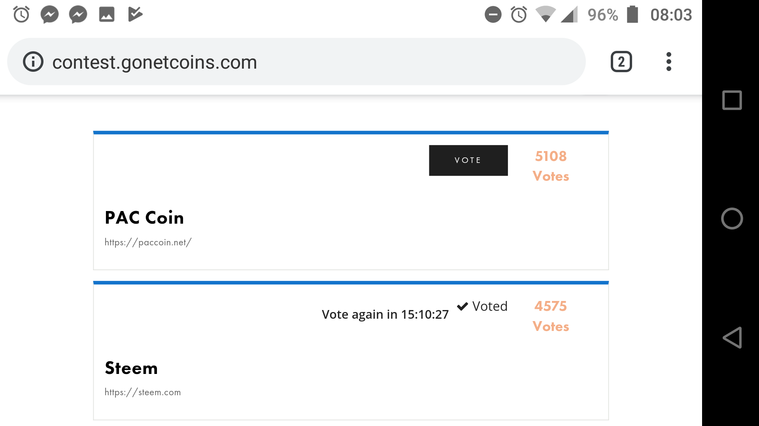
Task: Tap the site info icon in address bar
Action: (x=33, y=62)
